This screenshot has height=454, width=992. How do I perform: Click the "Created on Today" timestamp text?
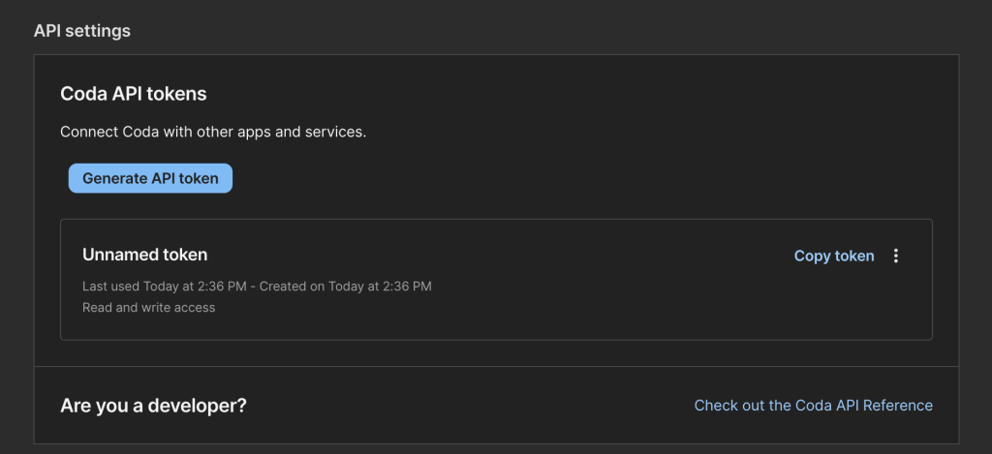[x=364, y=287]
